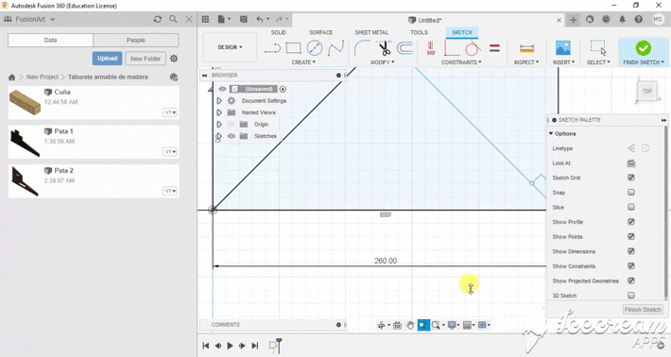Switch to the SHEET METAL tab
The height and width of the screenshot is (357, 671).
[x=371, y=32]
